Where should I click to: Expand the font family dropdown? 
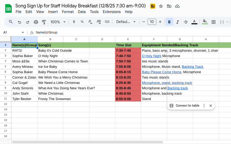click(126, 22)
